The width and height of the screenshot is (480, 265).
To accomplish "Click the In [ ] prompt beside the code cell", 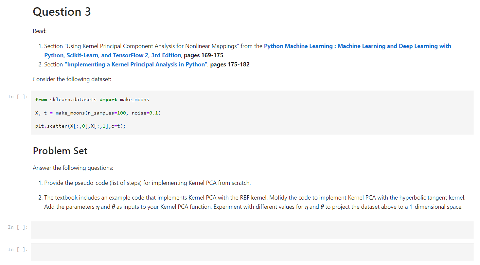I will pyautogui.click(x=17, y=96).
